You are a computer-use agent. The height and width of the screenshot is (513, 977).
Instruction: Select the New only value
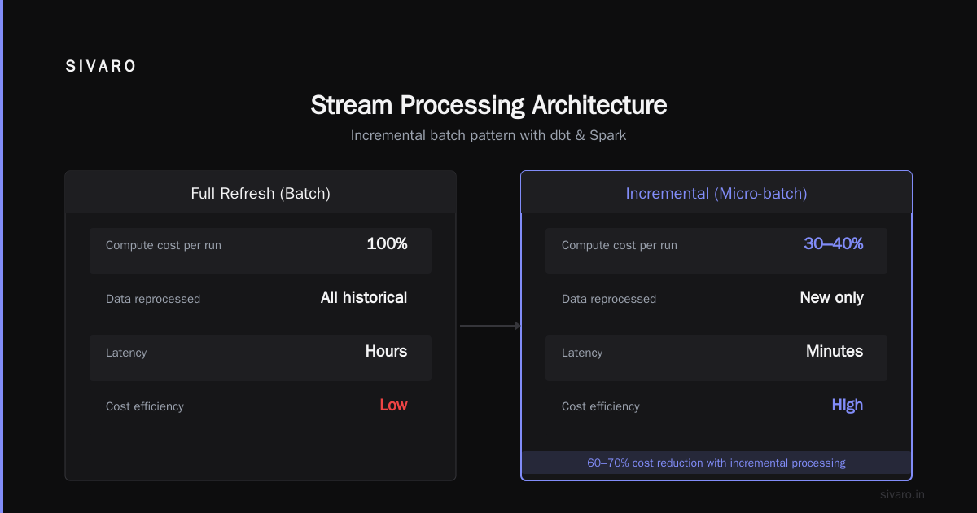(x=831, y=297)
